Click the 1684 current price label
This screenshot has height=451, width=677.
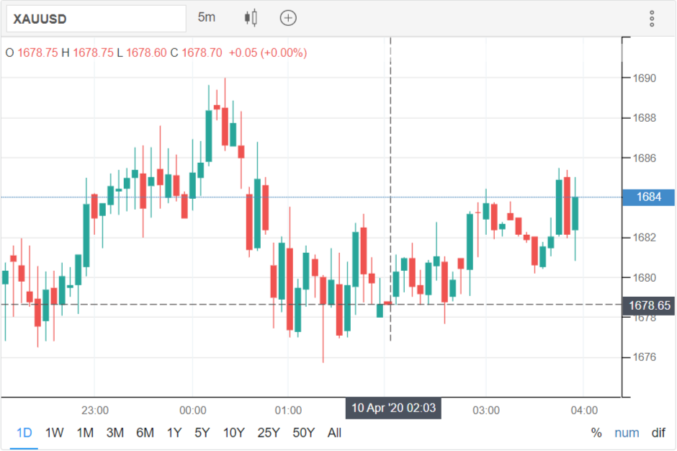(648, 197)
